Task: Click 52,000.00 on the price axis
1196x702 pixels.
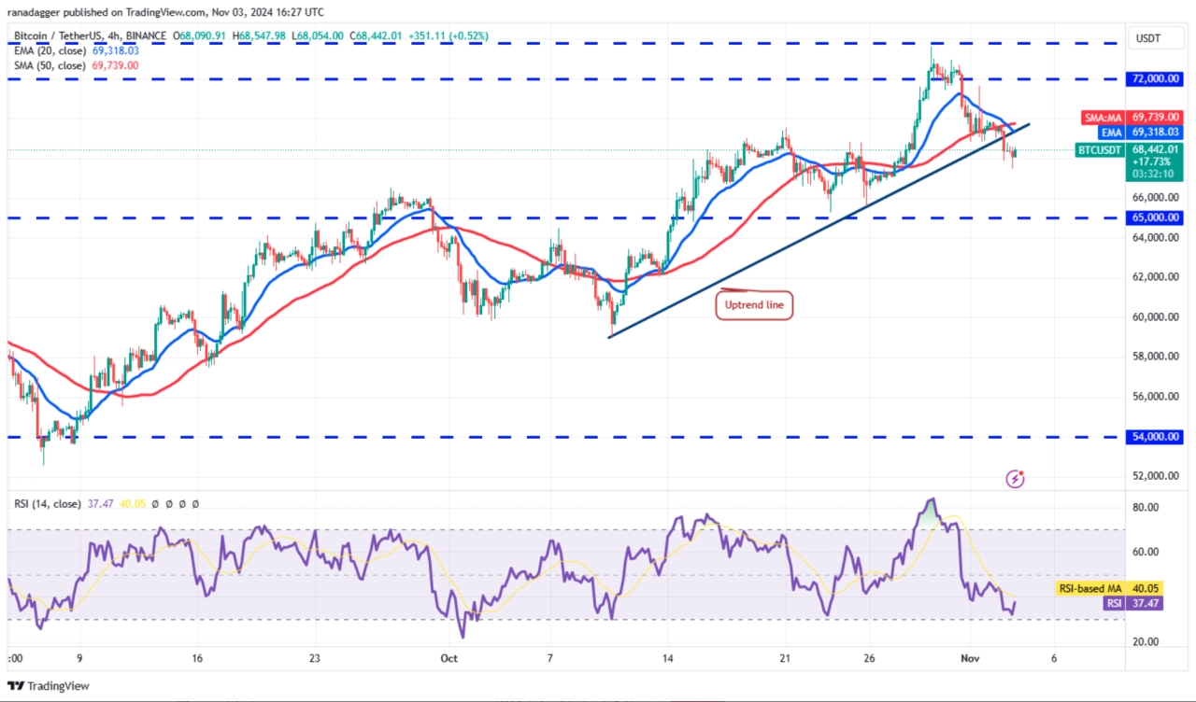Action: click(x=1155, y=475)
